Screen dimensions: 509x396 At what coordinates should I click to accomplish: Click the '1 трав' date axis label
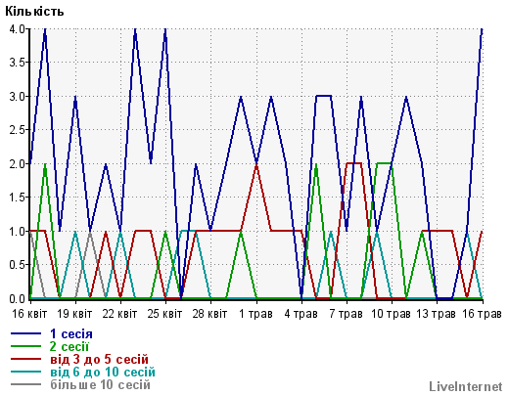tap(255, 314)
